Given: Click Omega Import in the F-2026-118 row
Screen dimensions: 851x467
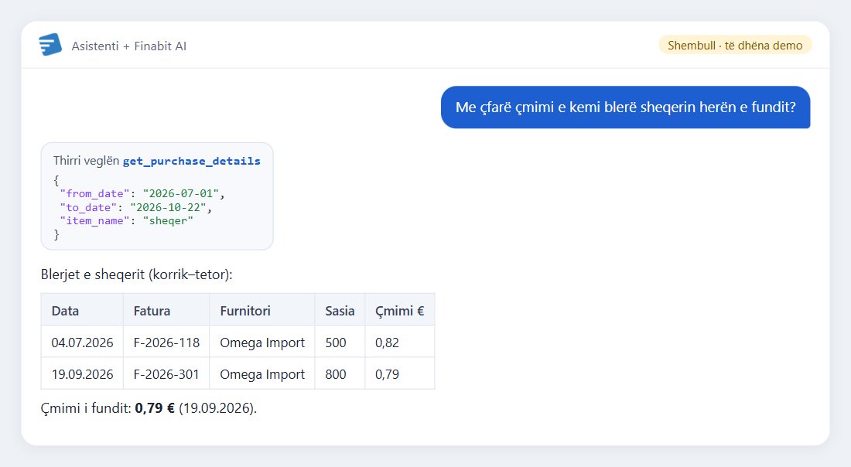Looking at the screenshot, I should tap(262, 343).
